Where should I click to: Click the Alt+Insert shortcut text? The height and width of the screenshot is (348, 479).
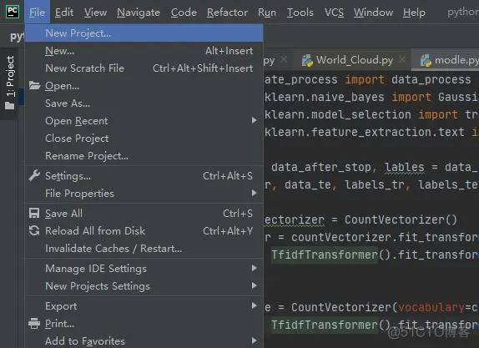click(229, 51)
